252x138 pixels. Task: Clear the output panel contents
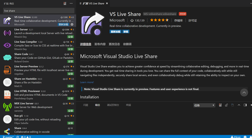tap(220, 105)
